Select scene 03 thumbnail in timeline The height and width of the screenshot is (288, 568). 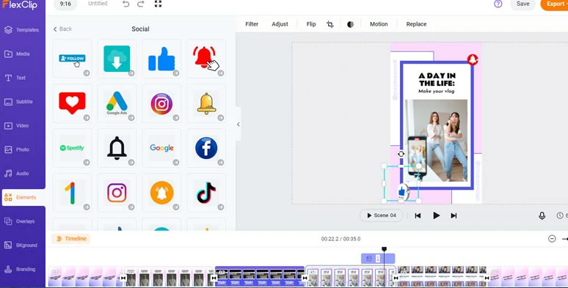pyautogui.click(x=259, y=277)
